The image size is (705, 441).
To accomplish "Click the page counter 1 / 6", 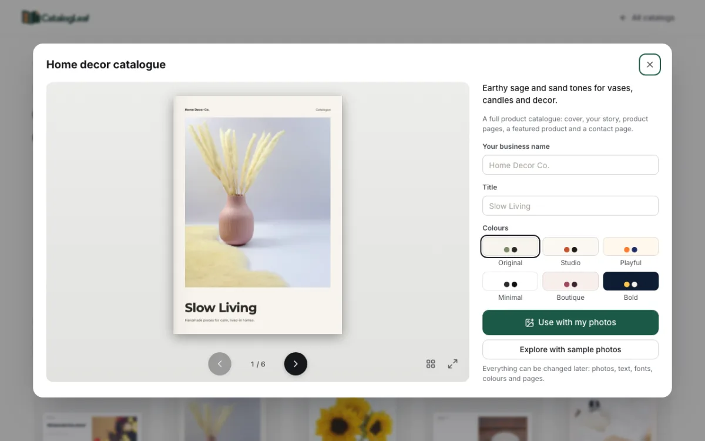I will (x=258, y=364).
